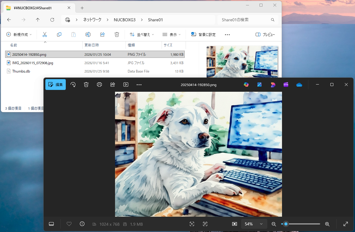Click the Edit (編集) button in Photos
The height and width of the screenshot is (232, 355).
56,85
